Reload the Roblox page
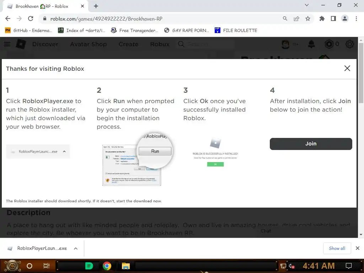The width and height of the screenshot is (364, 273). [31, 18]
